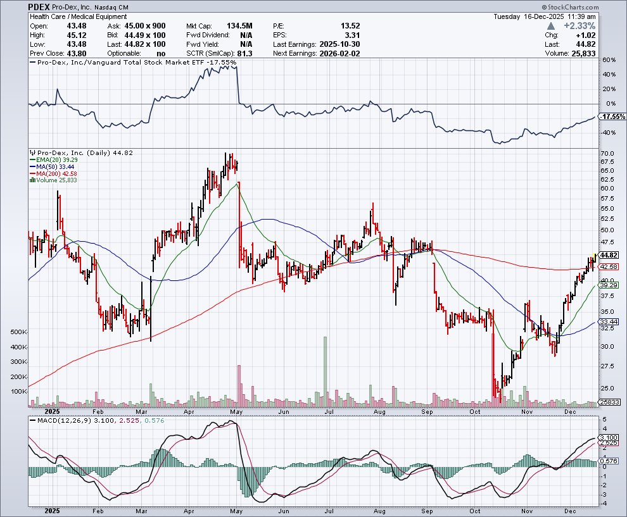Click the small price chart icon beside Pro-Dex, Inc. (Daily)

pos(33,153)
